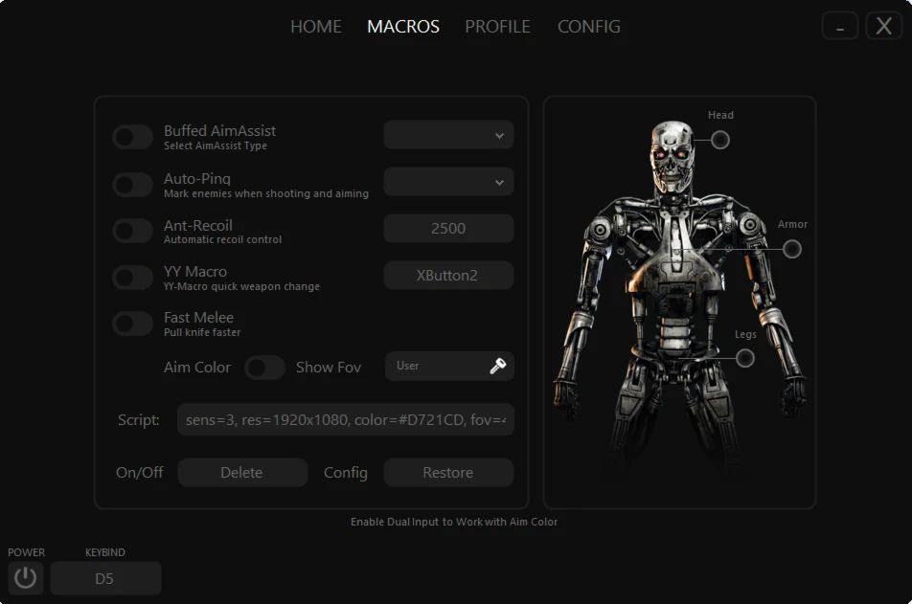Toggle the YY Macro switch

point(132,278)
